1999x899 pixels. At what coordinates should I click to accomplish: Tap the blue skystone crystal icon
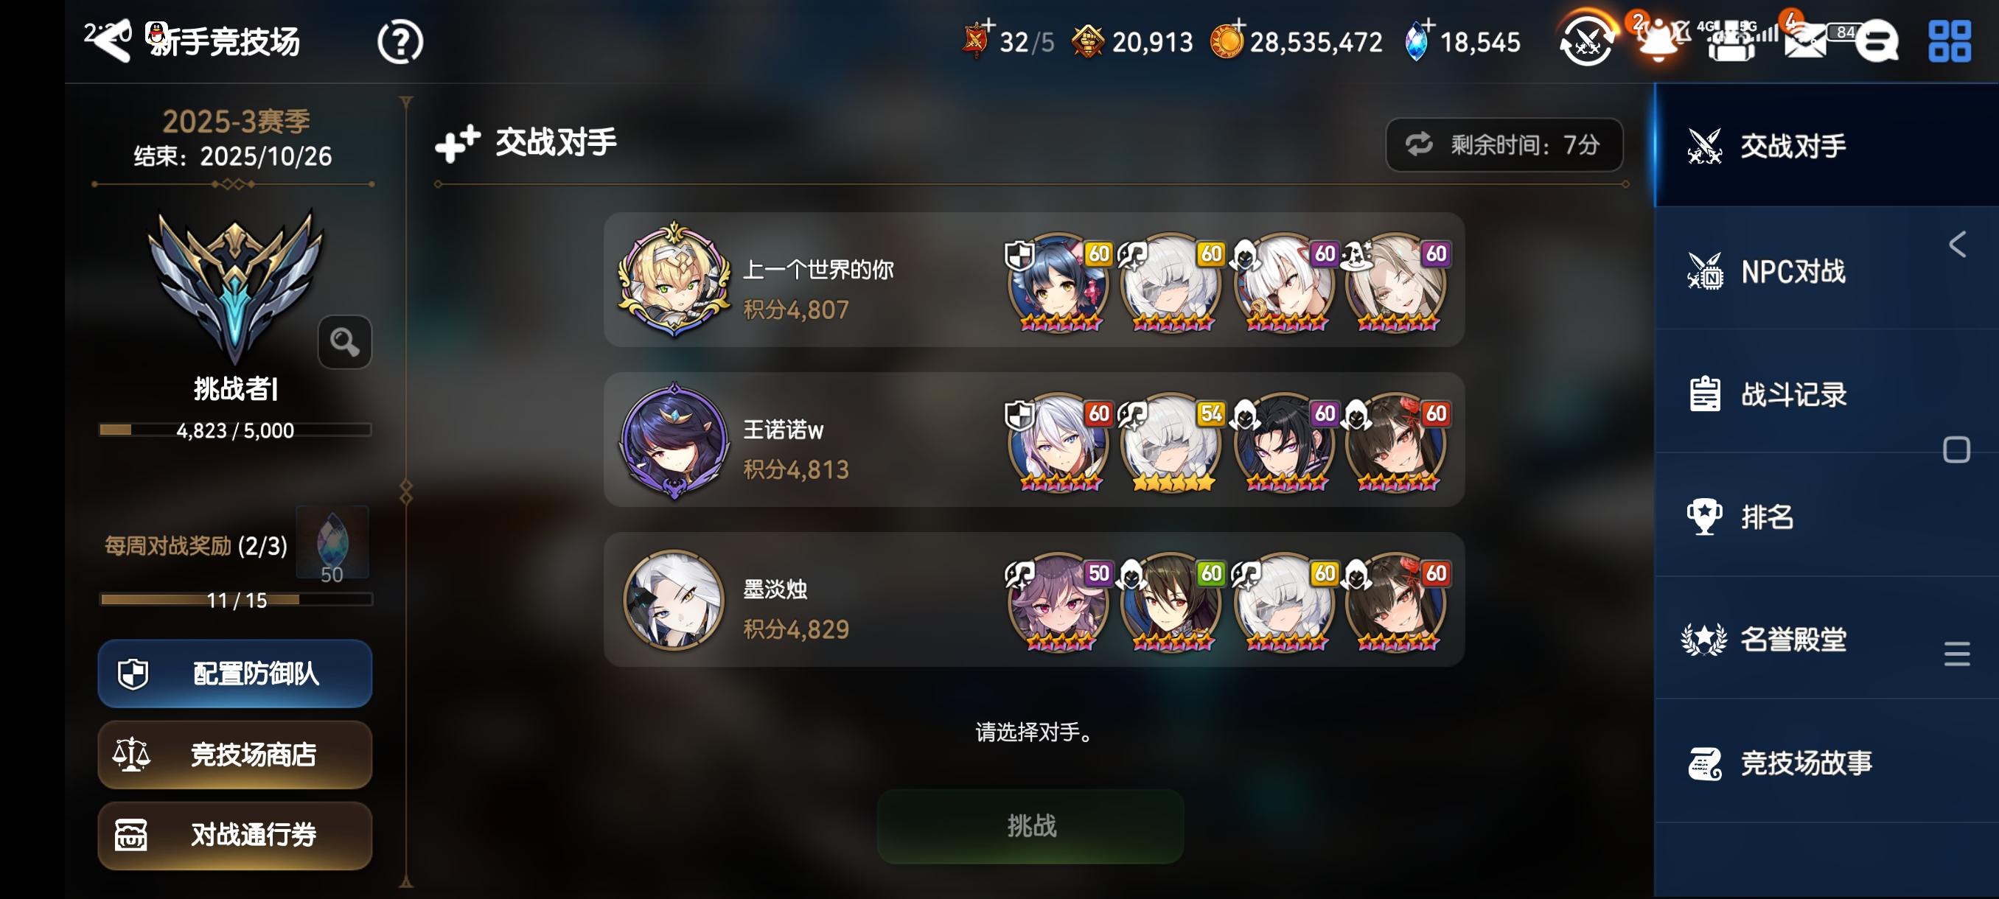(x=1416, y=42)
